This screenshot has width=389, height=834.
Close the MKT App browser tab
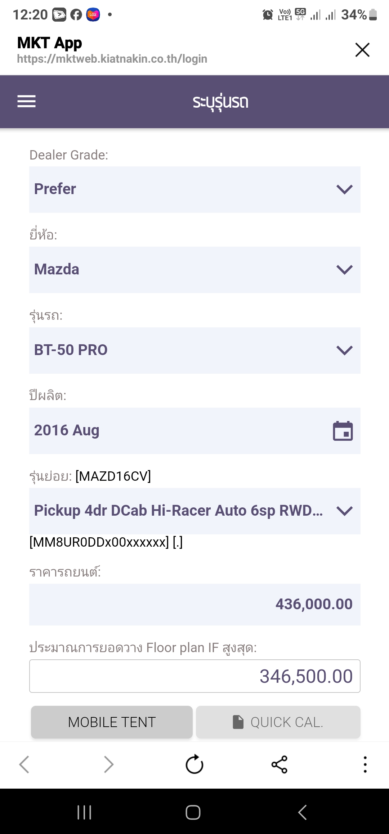click(x=362, y=50)
